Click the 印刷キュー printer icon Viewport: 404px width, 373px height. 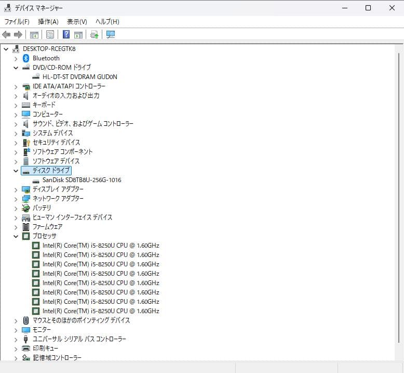pos(26,348)
